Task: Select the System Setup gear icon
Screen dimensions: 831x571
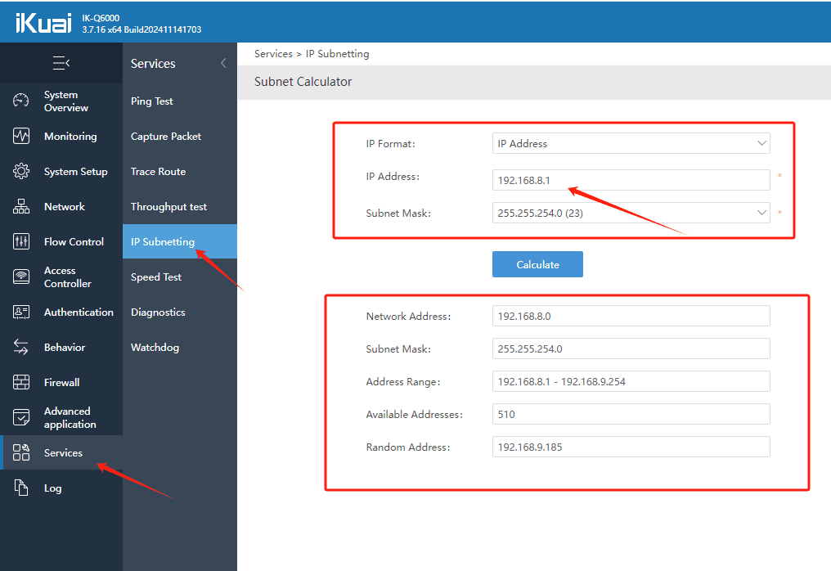Action: tap(21, 171)
